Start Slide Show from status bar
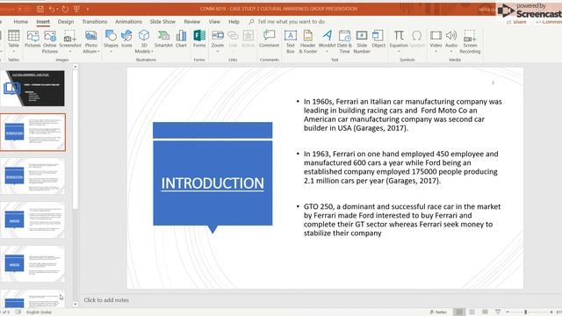The width and height of the screenshot is (562, 316). (x=498, y=312)
